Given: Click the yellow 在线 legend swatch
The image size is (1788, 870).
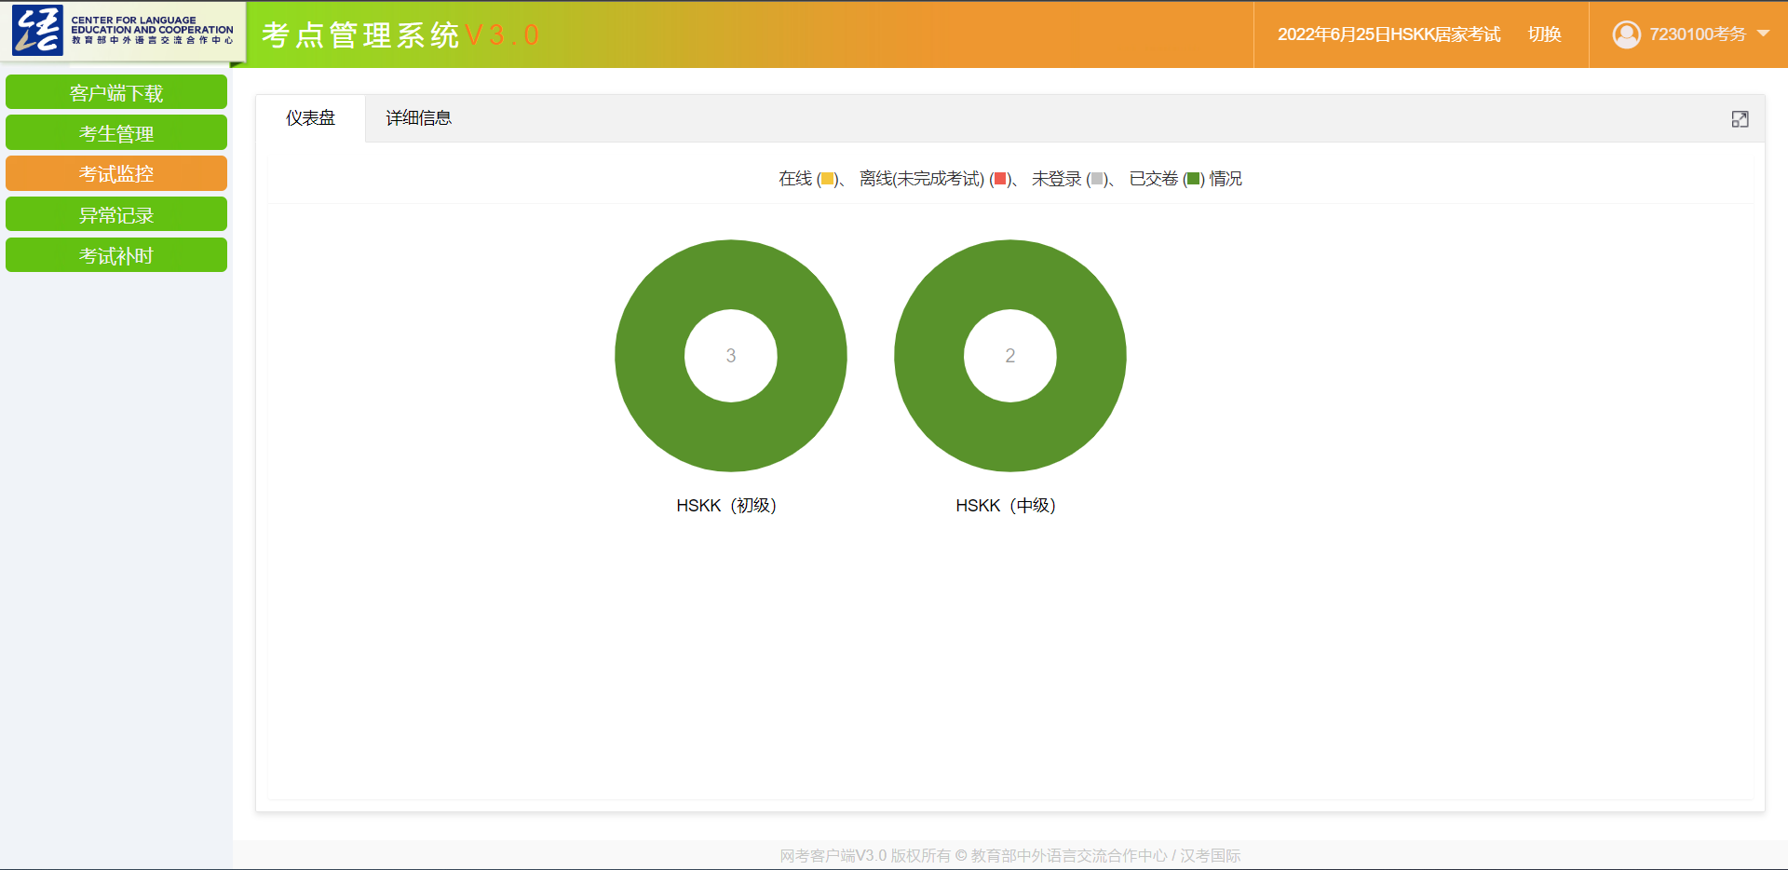Looking at the screenshot, I should [x=827, y=179].
